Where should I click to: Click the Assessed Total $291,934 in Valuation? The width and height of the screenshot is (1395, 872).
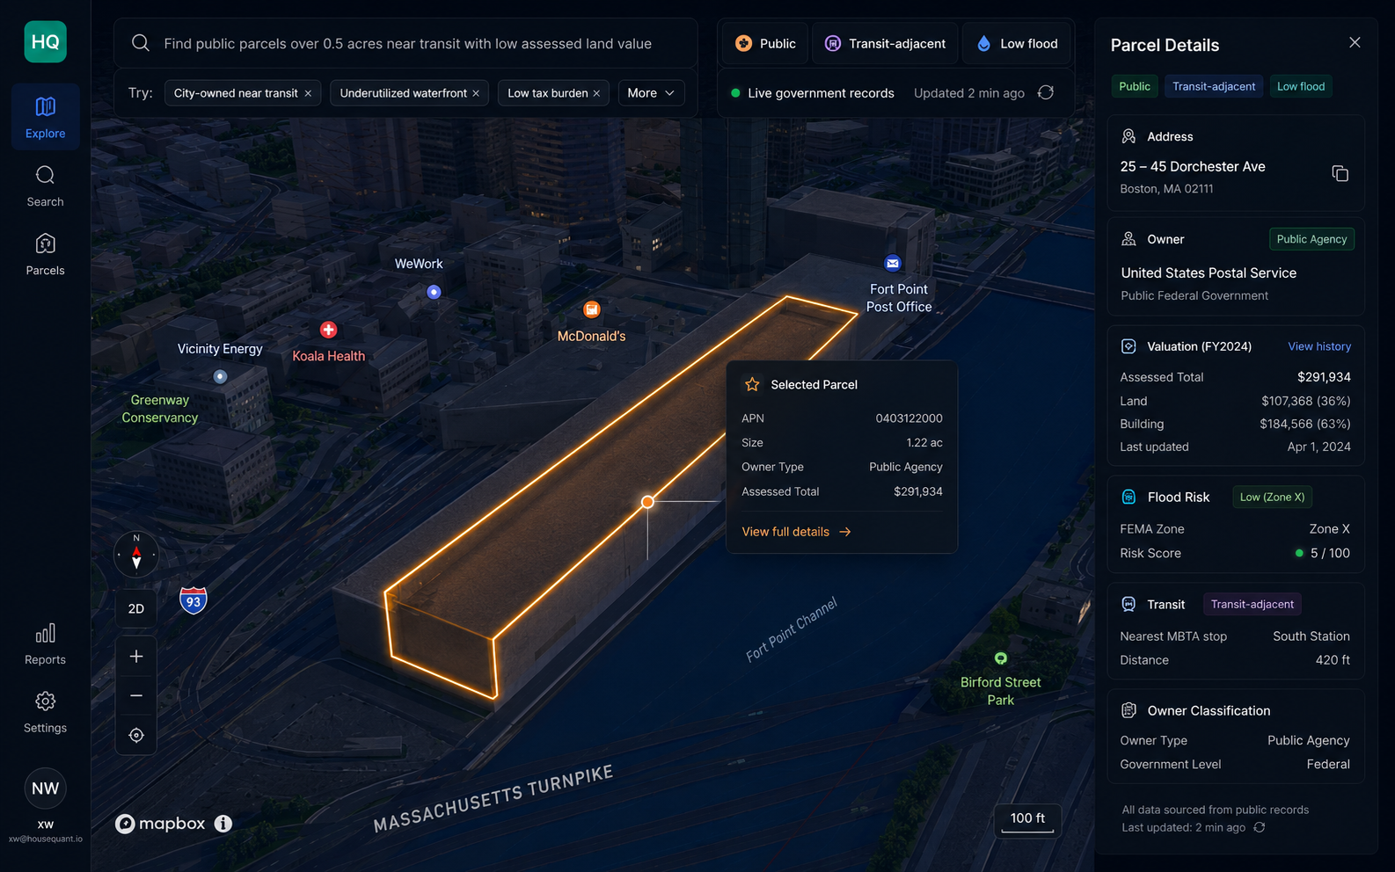tap(1324, 377)
